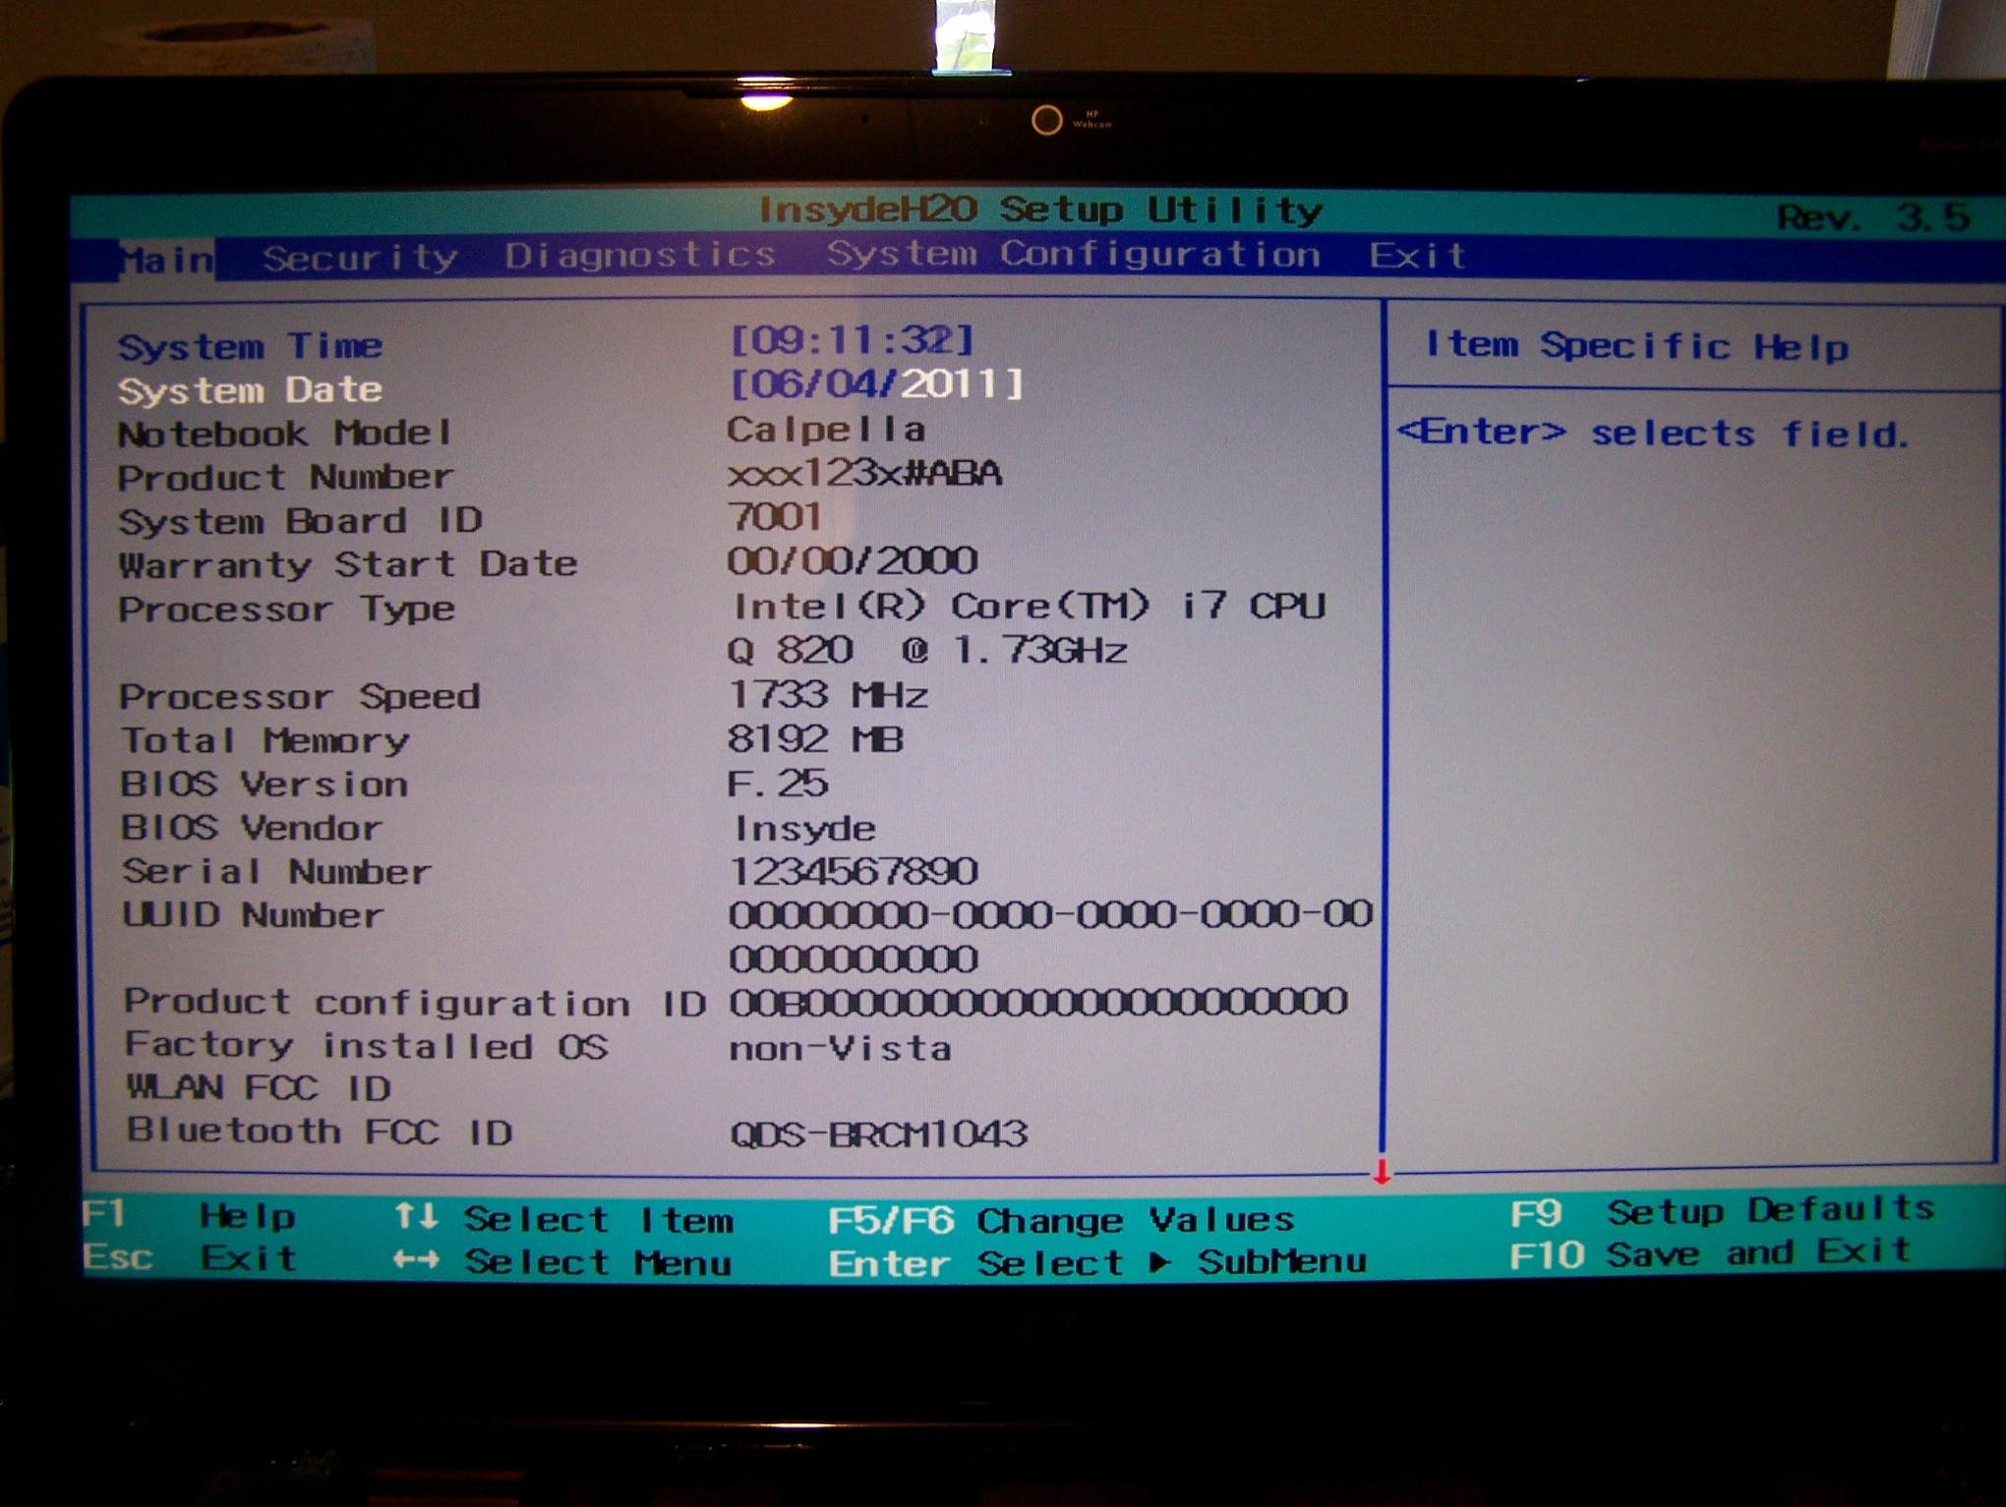Click the Warranty Start Date label
This screenshot has height=1507, width=2006.
(348, 565)
